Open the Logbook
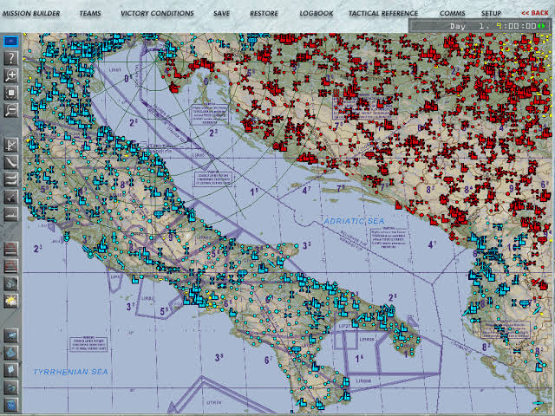Image resolution: width=555 pixels, height=416 pixels. click(x=316, y=14)
